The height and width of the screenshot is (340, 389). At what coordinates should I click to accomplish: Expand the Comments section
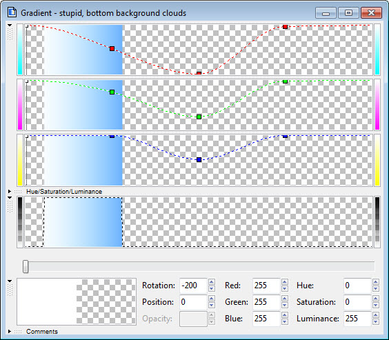coord(10,331)
